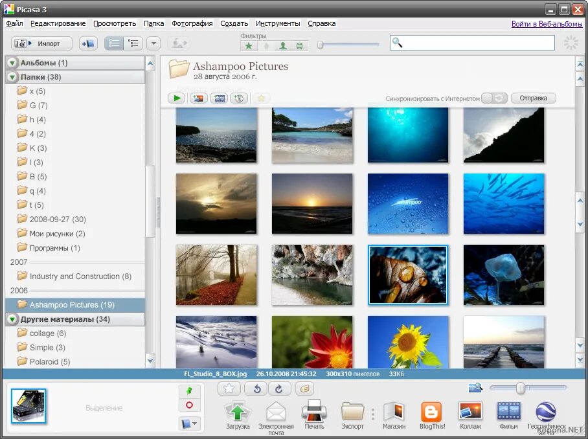Open the Фотография menu
Viewport: 588px width, 439px height.
click(192, 23)
